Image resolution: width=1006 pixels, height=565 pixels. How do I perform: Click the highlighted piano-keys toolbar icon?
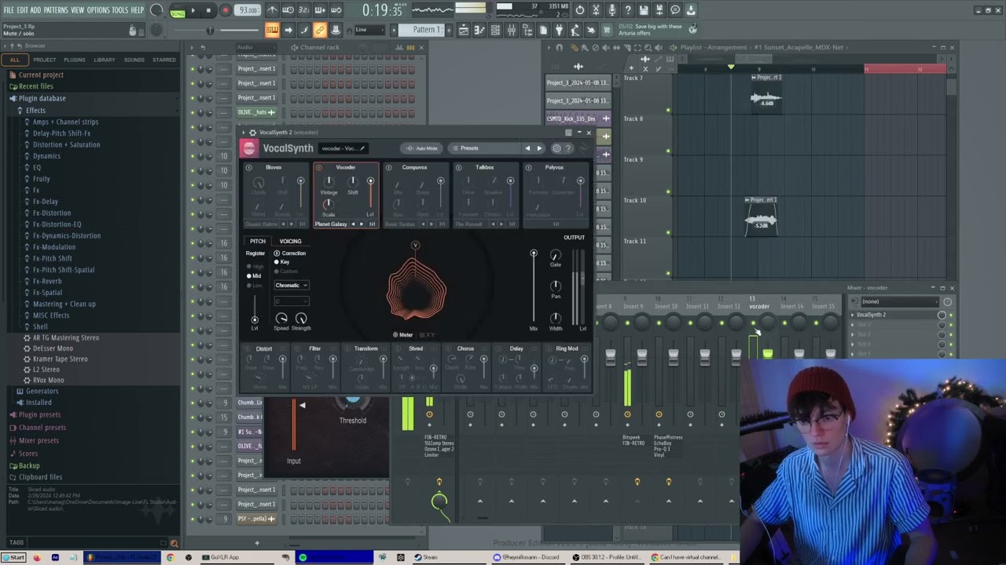tap(272, 30)
